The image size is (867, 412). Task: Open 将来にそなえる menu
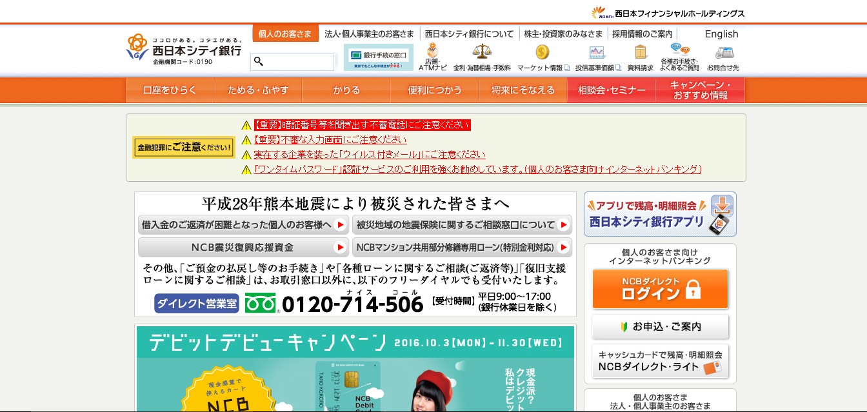[523, 90]
